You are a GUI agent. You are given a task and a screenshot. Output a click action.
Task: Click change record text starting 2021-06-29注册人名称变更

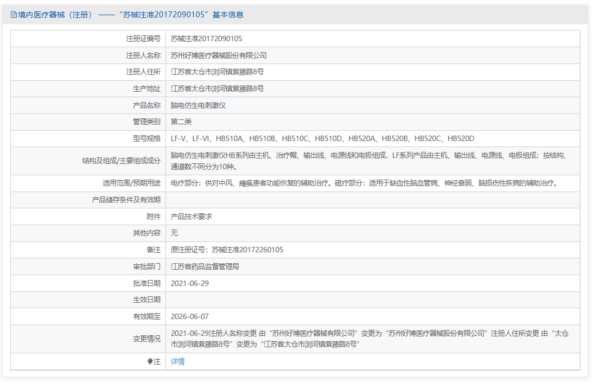[369, 339]
